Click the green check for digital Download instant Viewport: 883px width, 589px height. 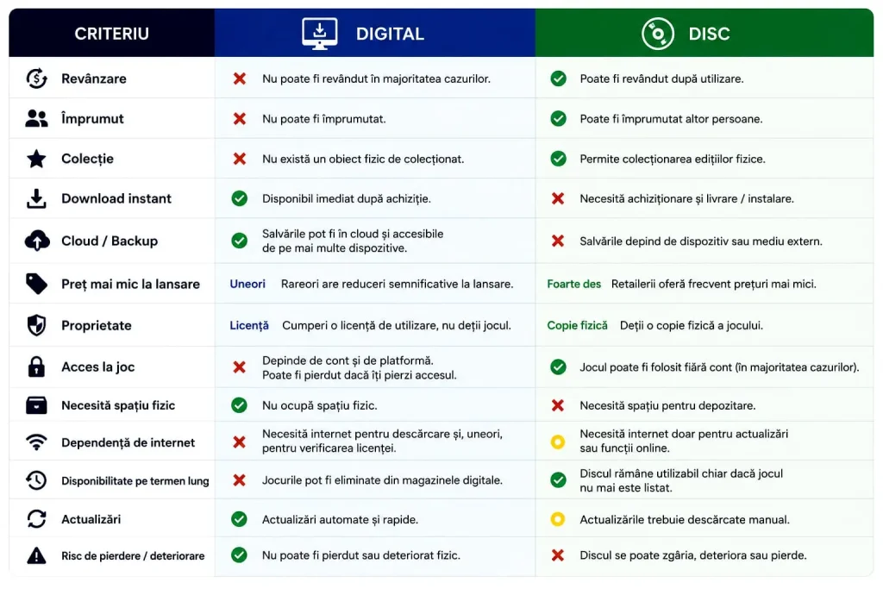pos(240,198)
